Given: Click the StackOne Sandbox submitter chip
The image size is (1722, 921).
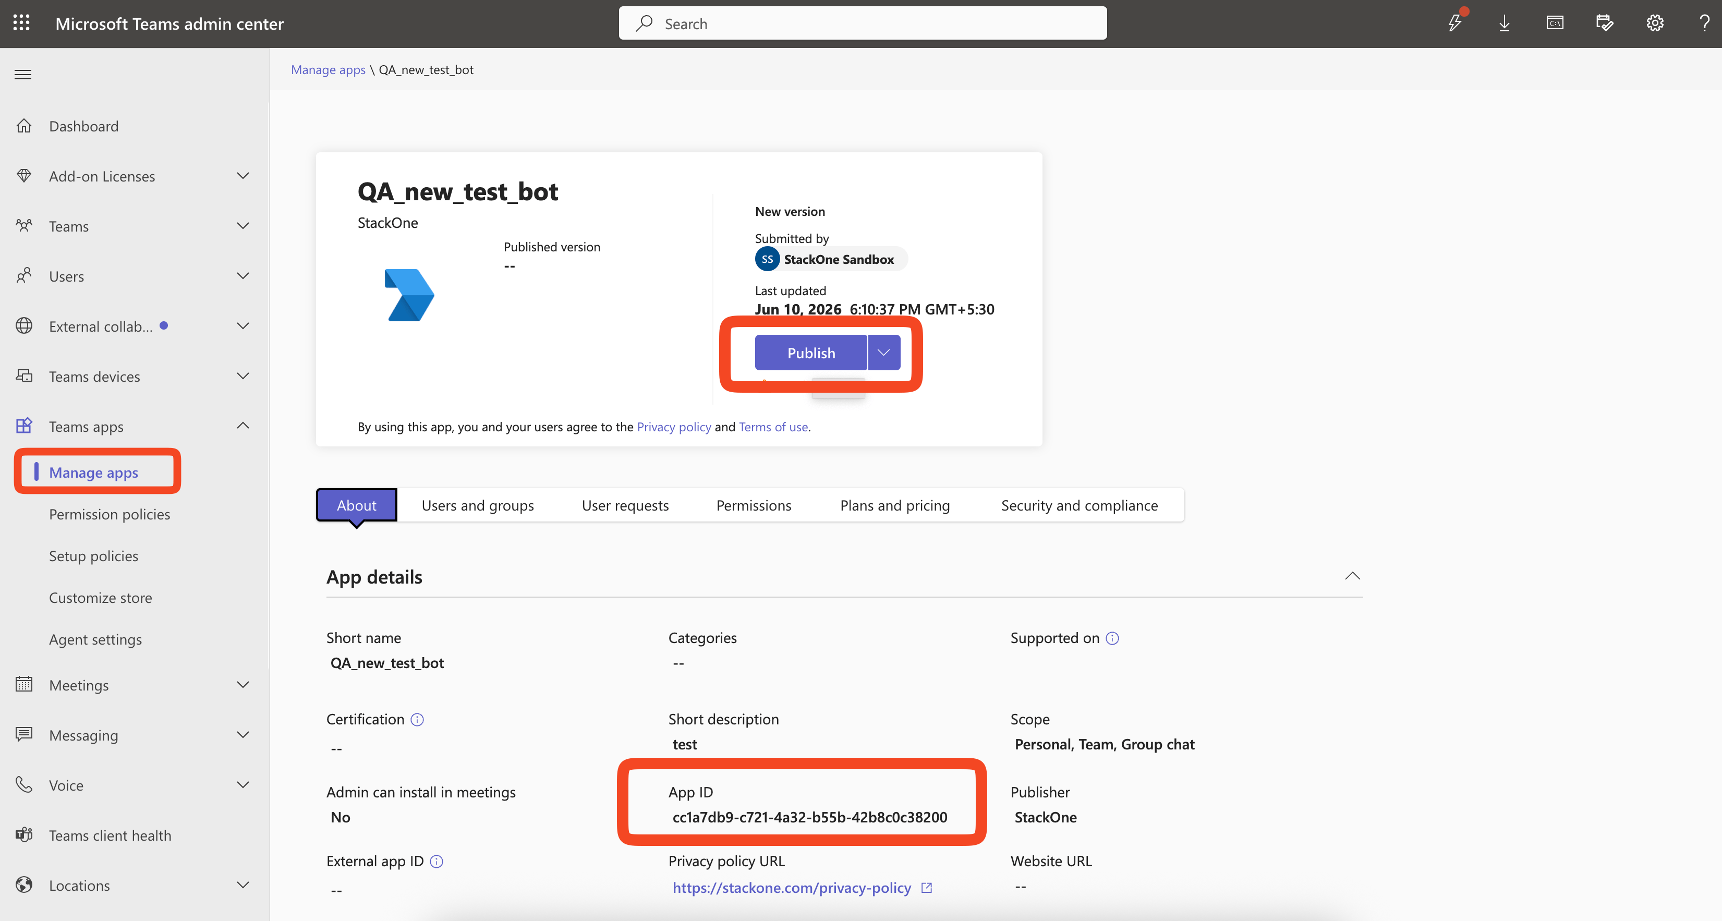Looking at the screenshot, I should [x=831, y=259].
